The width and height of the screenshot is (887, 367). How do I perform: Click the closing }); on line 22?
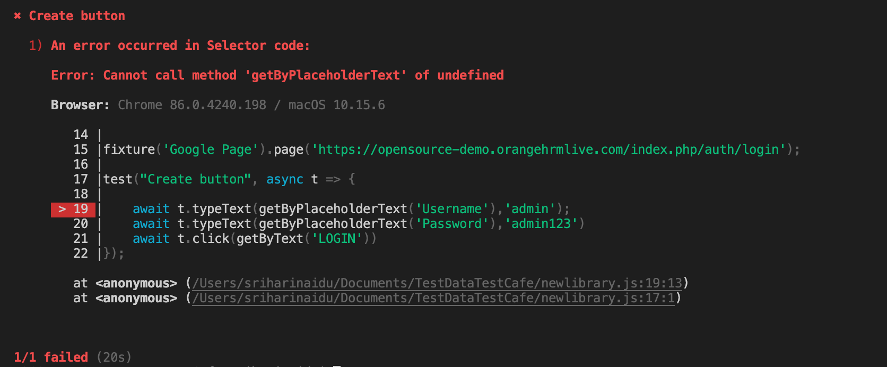tap(114, 254)
